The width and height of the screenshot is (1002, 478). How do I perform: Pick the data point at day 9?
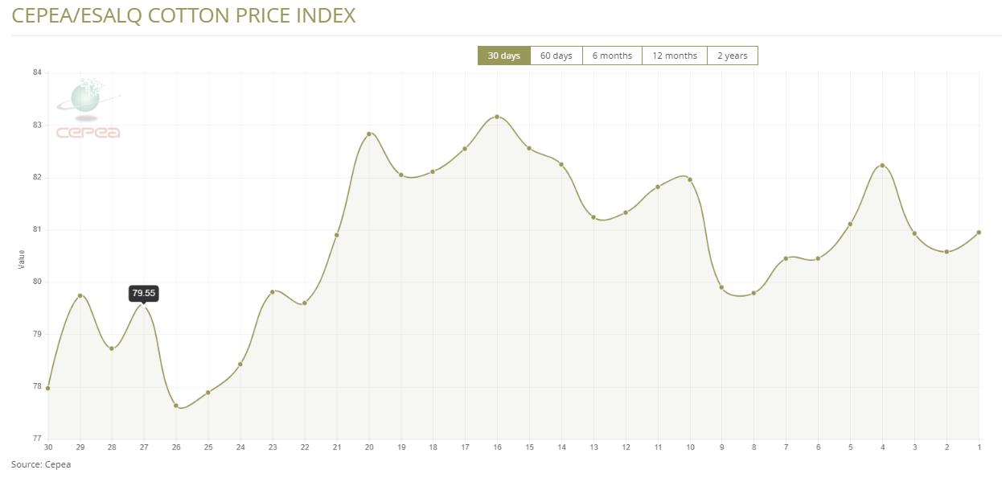(721, 287)
